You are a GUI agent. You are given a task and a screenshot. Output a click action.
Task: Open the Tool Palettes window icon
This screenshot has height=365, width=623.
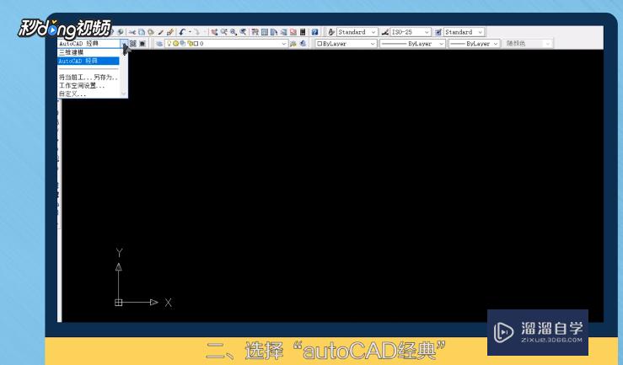click(274, 32)
